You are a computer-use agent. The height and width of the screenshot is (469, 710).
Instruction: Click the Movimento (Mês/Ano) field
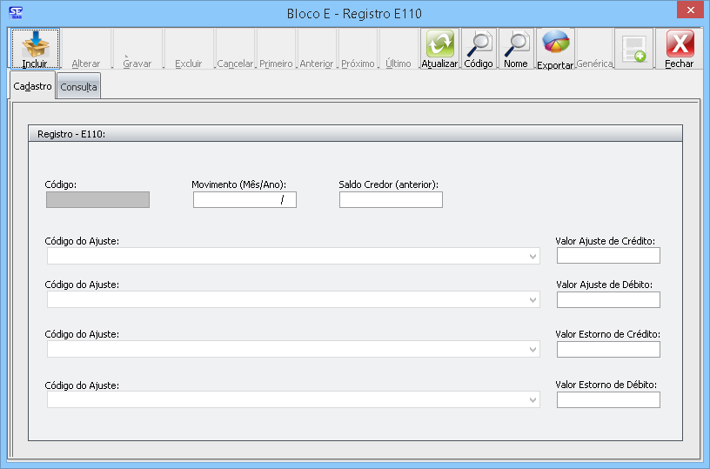[244, 200]
